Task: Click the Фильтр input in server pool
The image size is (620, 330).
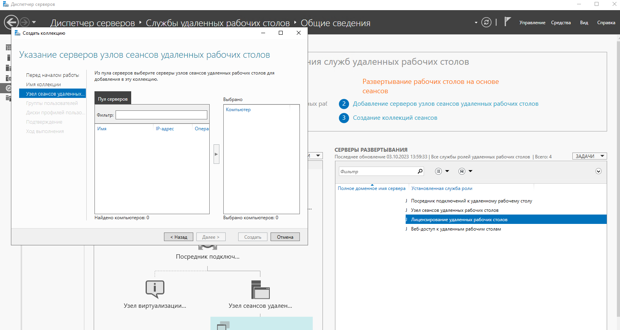Action: tap(161, 115)
